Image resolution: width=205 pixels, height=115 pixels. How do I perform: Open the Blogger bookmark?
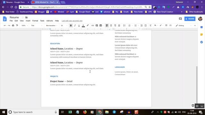click(40, 12)
